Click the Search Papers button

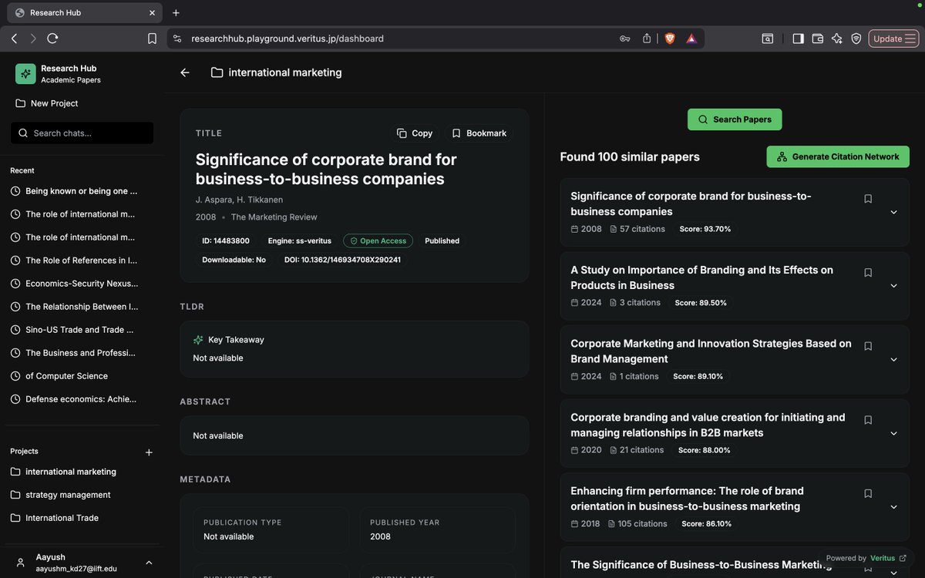click(735, 119)
